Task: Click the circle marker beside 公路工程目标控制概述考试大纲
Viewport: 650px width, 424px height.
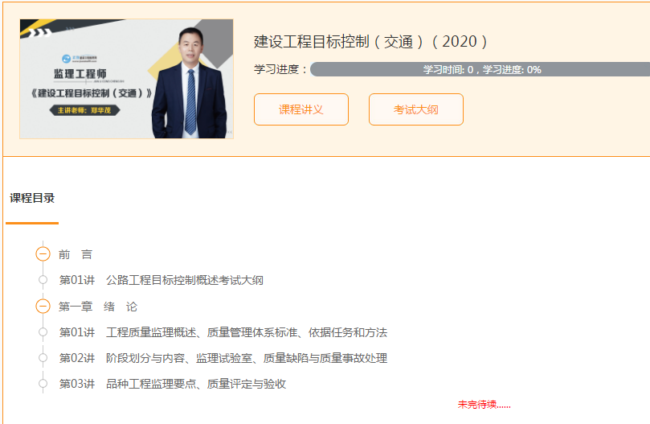Action: click(43, 280)
